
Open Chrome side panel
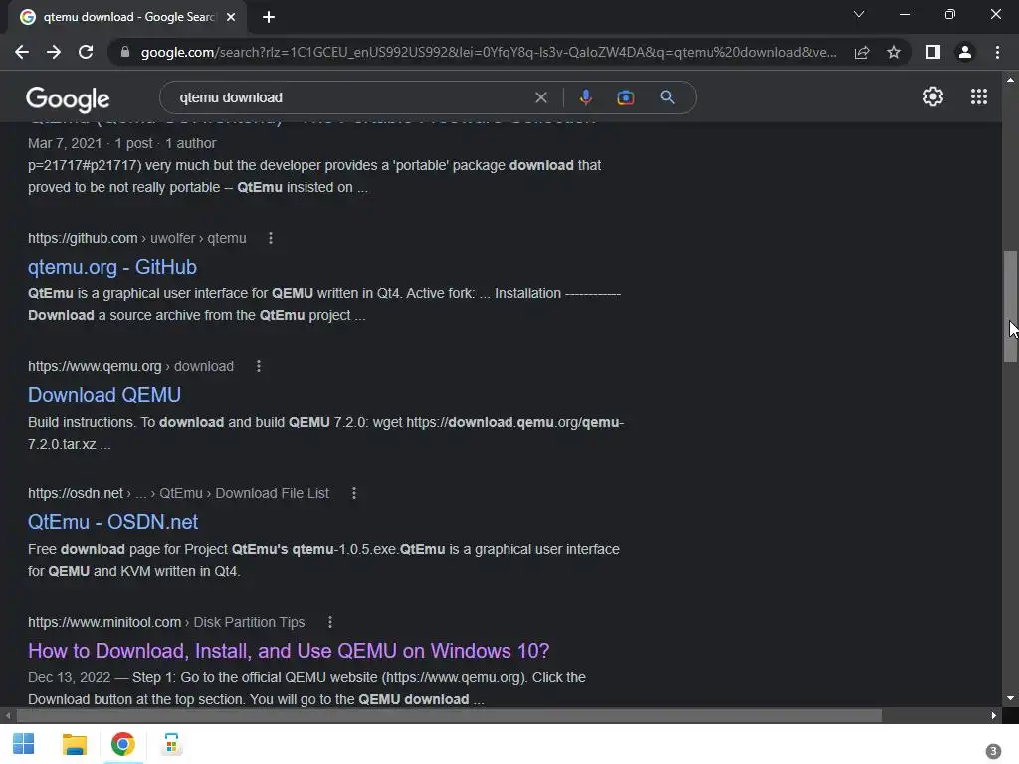point(933,52)
